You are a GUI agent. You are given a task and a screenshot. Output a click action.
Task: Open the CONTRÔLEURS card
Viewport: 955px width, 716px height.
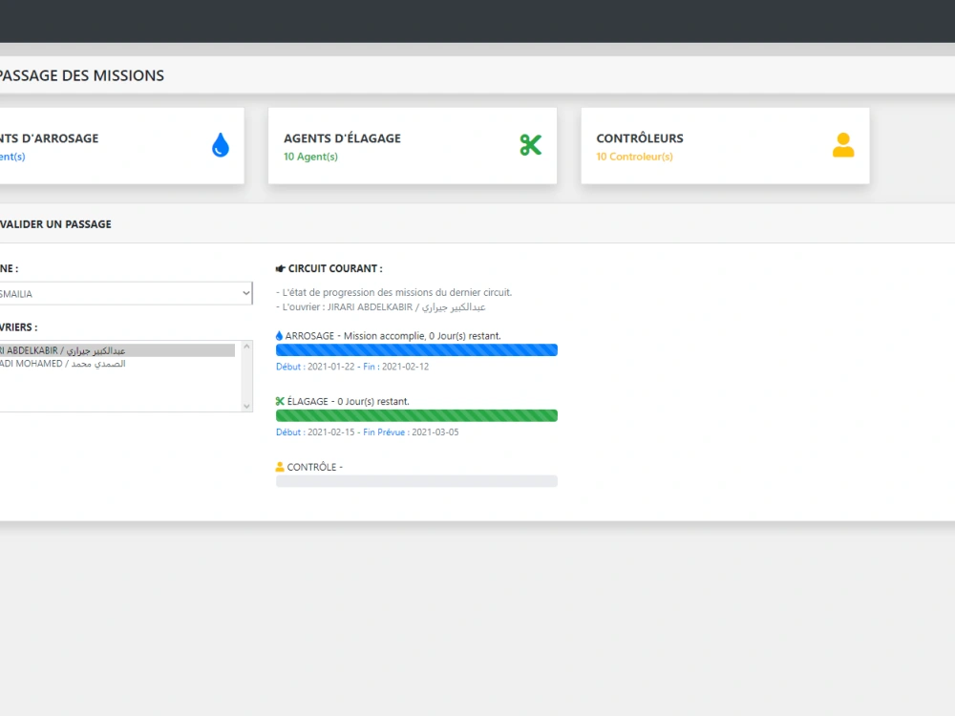(x=726, y=145)
